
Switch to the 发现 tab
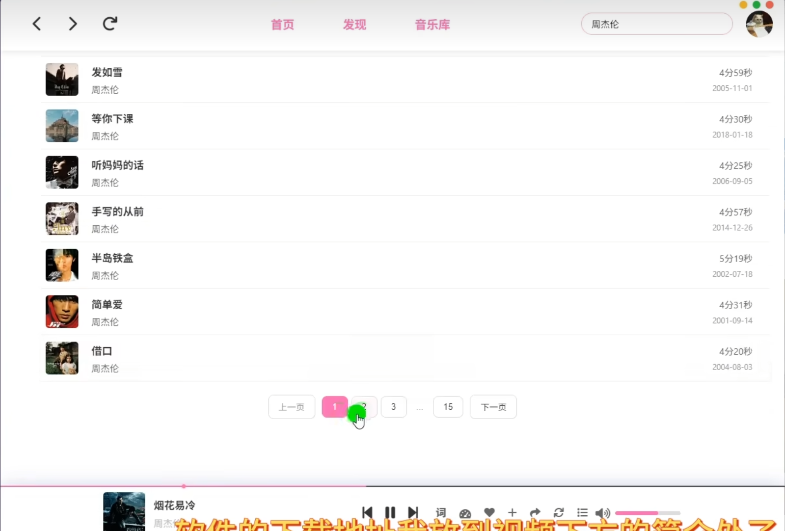pos(354,25)
